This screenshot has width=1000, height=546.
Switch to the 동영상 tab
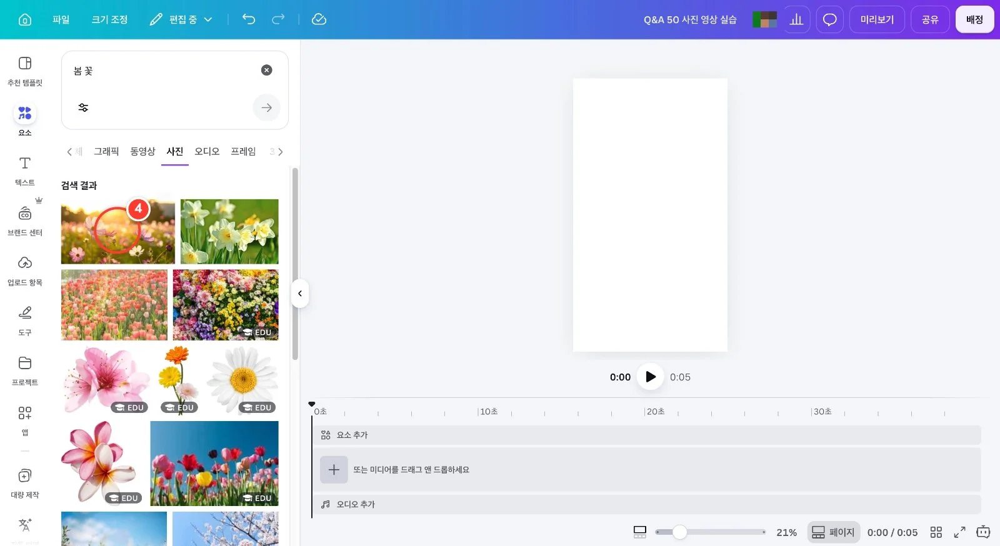point(142,151)
